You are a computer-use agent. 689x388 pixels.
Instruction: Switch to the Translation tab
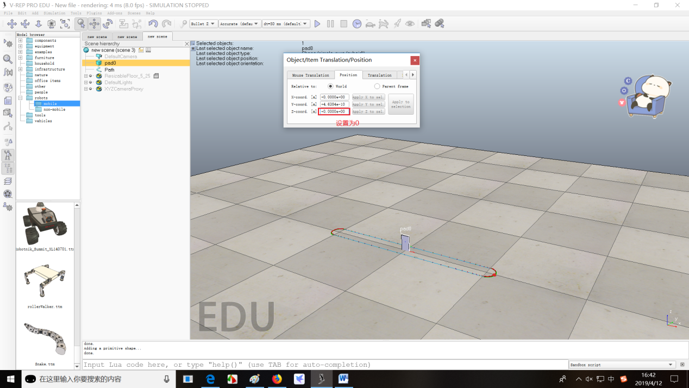(x=379, y=75)
